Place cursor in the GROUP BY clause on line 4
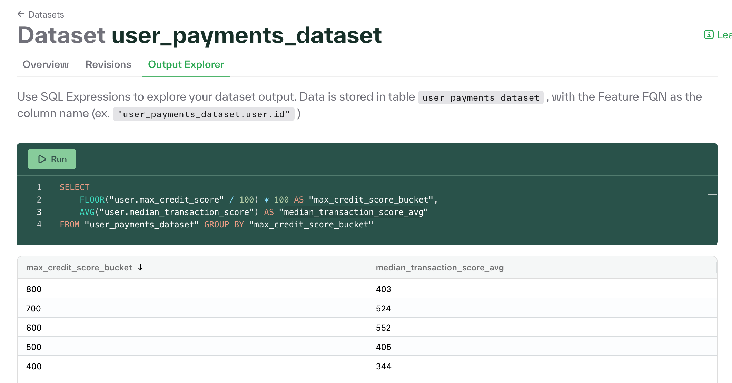Viewport: 732px width, 383px height. (224, 224)
